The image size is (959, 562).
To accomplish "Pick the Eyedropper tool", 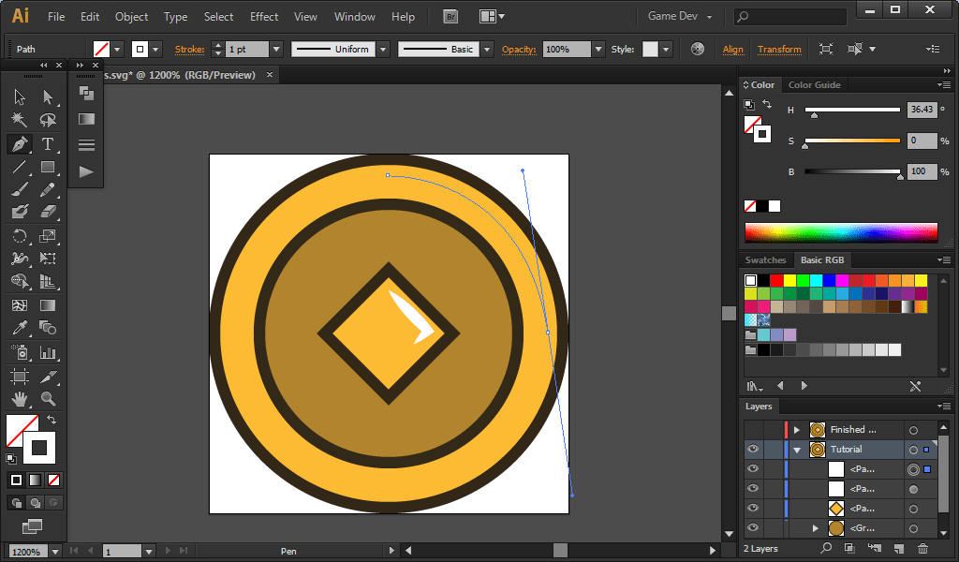I will [x=19, y=328].
